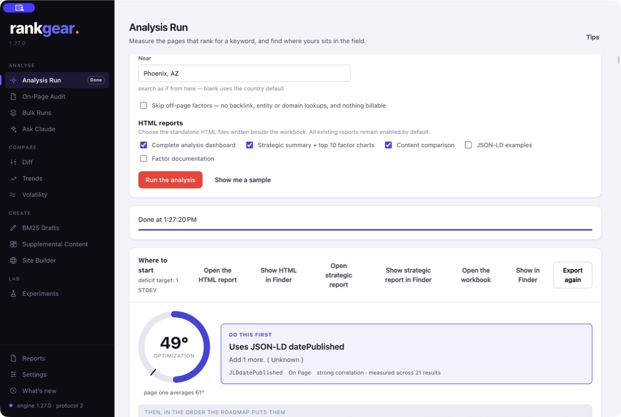
Task: Open Settings from sidebar
Action: (x=57, y=374)
